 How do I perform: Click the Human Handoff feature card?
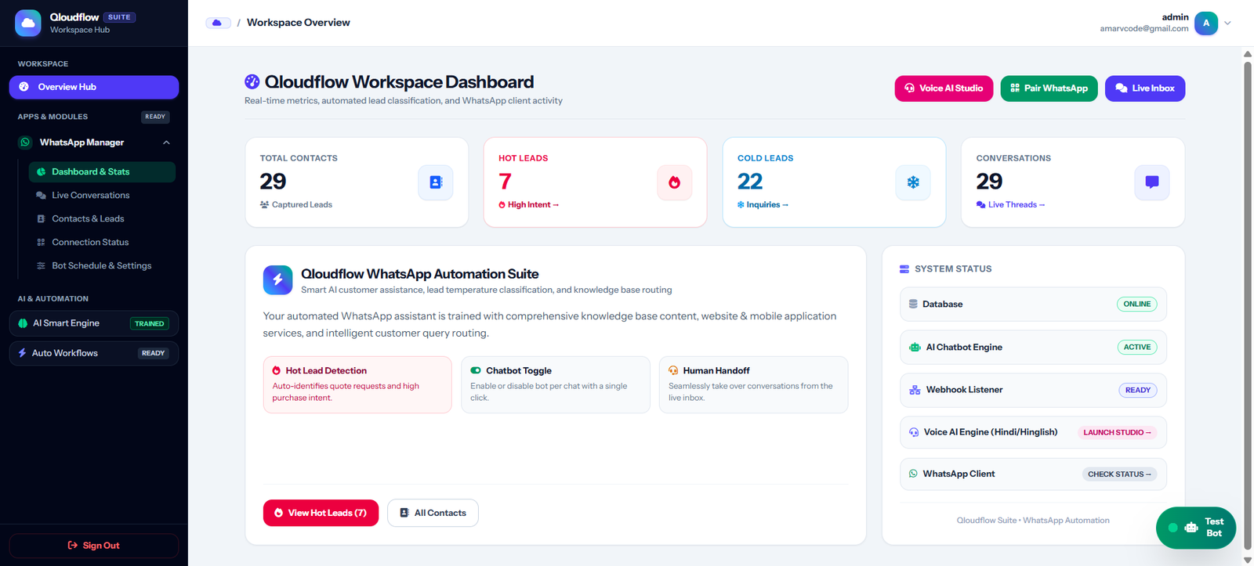pyautogui.click(x=753, y=384)
